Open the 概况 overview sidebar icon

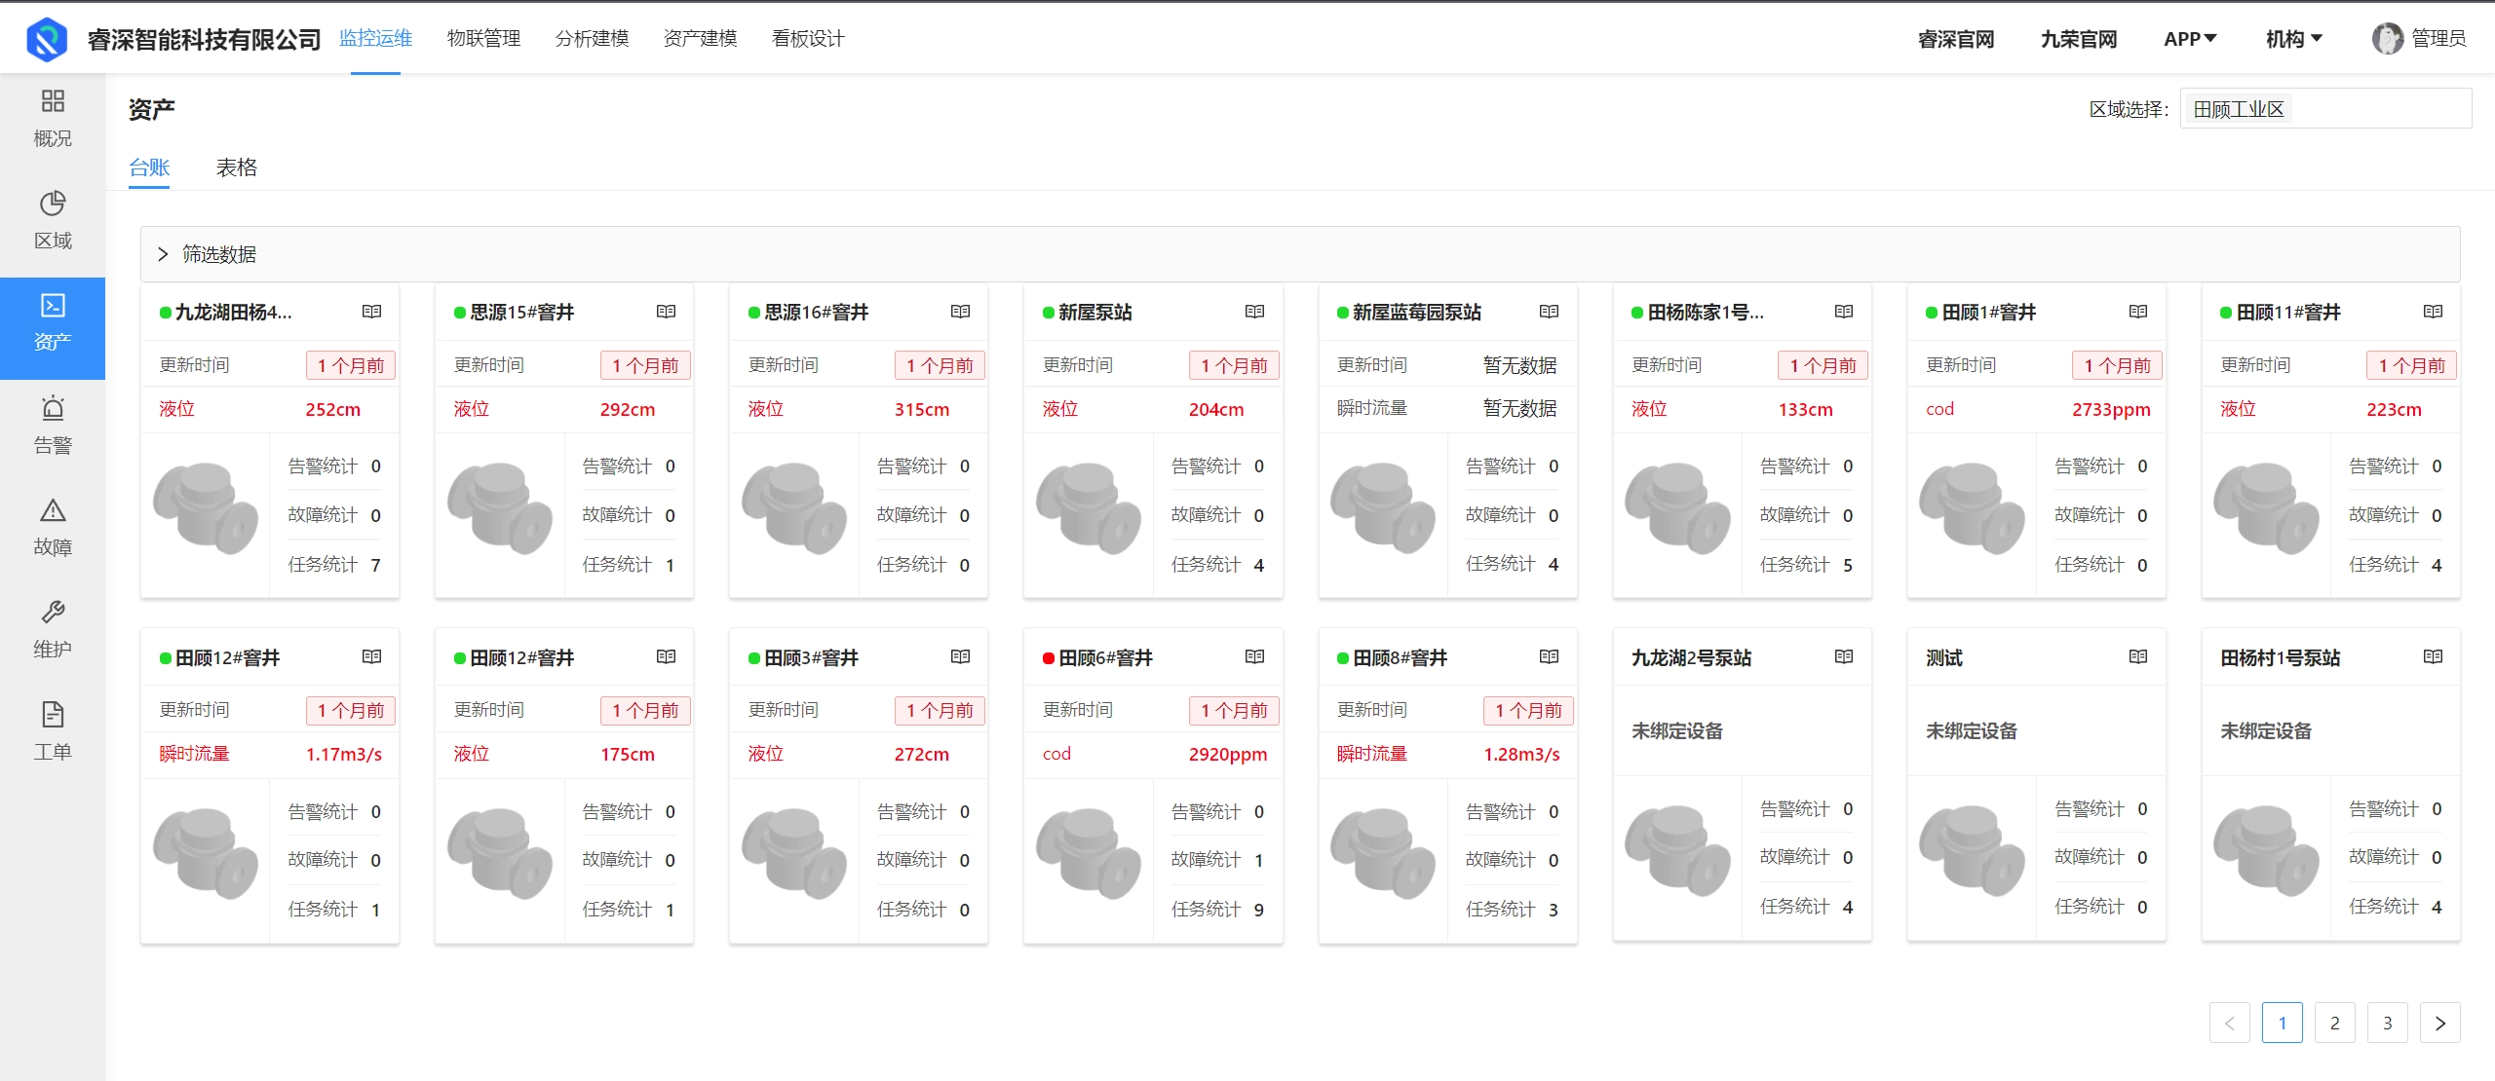[53, 101]
